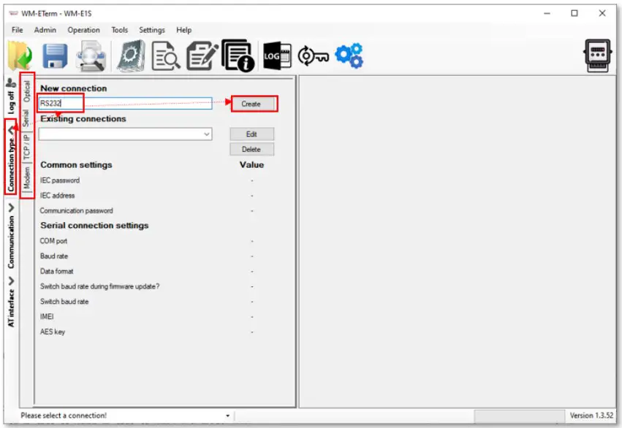
Task: Expand the AT interface side panel
Action: pos(11,281)
